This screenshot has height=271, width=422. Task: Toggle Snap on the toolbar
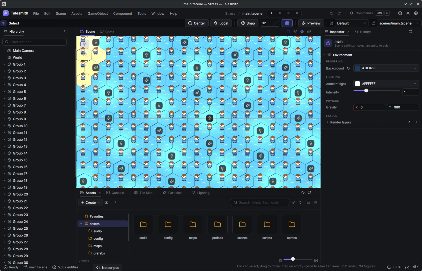pos(248,23)
